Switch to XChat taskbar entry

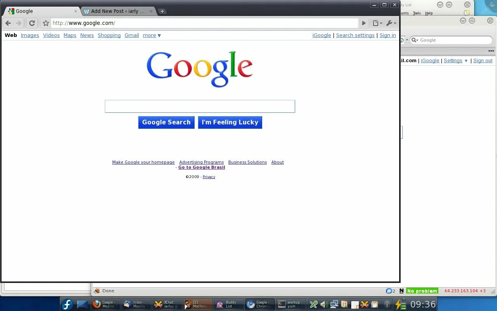pyautogui.click(x=167, y=304)
